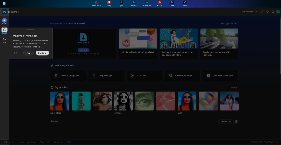Switch to the Firefly app tab
This screenshot has width=281, height=145.
(109, 4)
